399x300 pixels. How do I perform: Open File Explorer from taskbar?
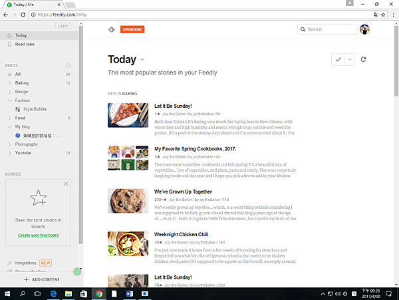click(68, 294)
